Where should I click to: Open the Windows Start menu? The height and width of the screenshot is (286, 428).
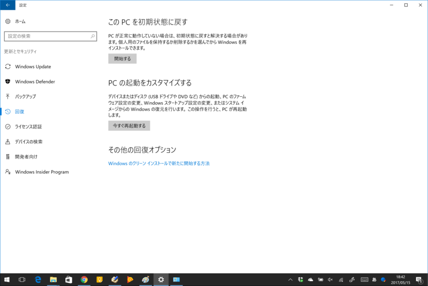(x=7, y=280)
